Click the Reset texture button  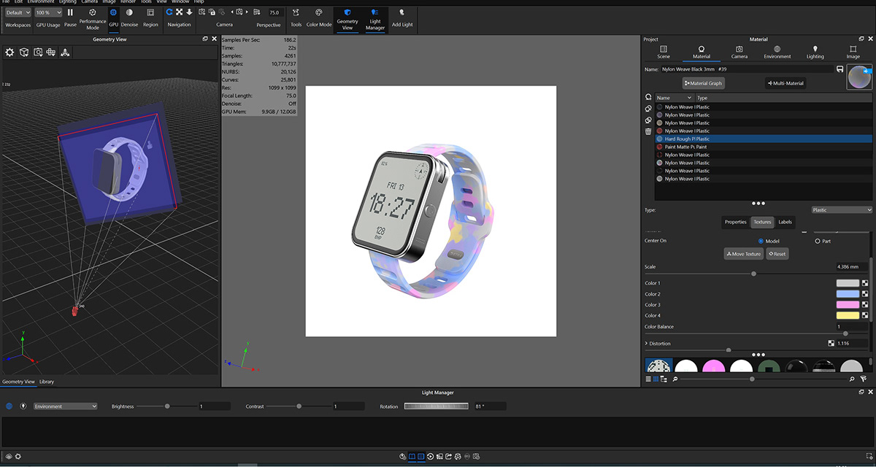pyautogui.click(x=777, y=253)
